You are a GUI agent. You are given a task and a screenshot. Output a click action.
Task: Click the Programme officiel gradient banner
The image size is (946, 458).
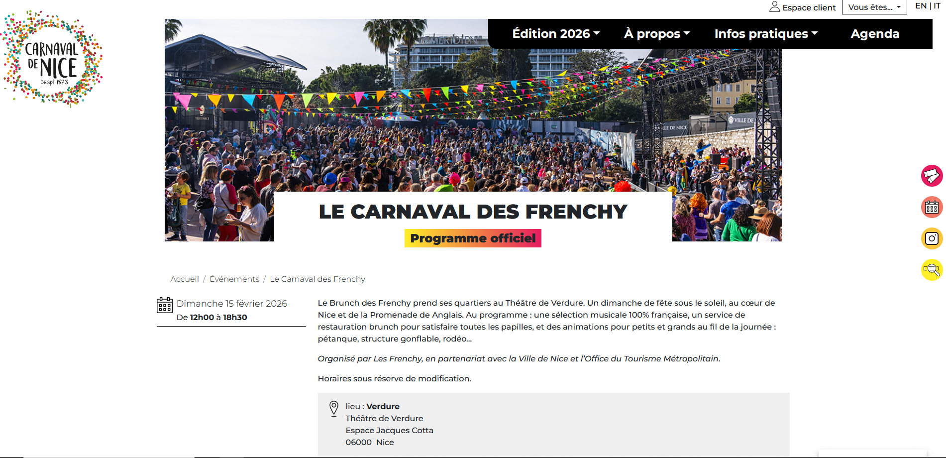tap(473, 238)
